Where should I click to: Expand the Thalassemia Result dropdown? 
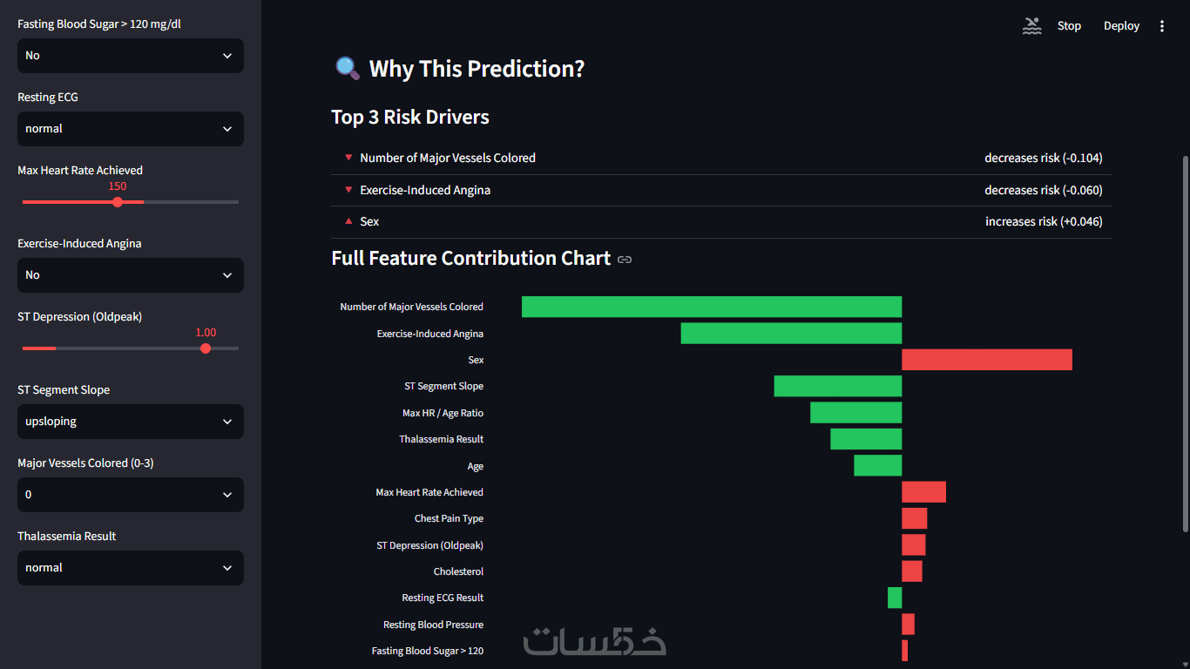coord(131,568)
